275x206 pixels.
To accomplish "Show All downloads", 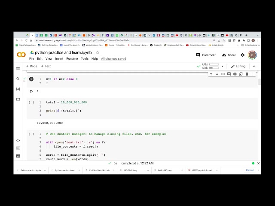I will coord(250,170).
